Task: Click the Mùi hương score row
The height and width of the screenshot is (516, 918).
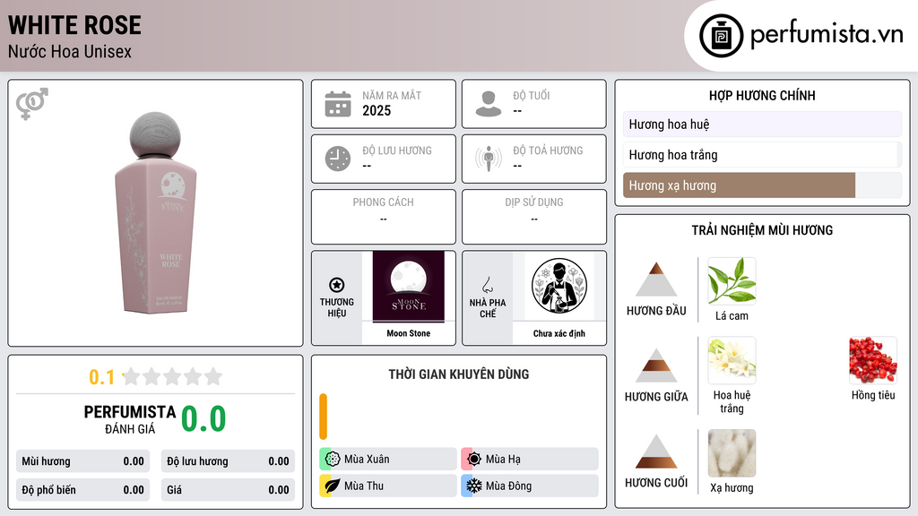Action: (x=83, y=461)
